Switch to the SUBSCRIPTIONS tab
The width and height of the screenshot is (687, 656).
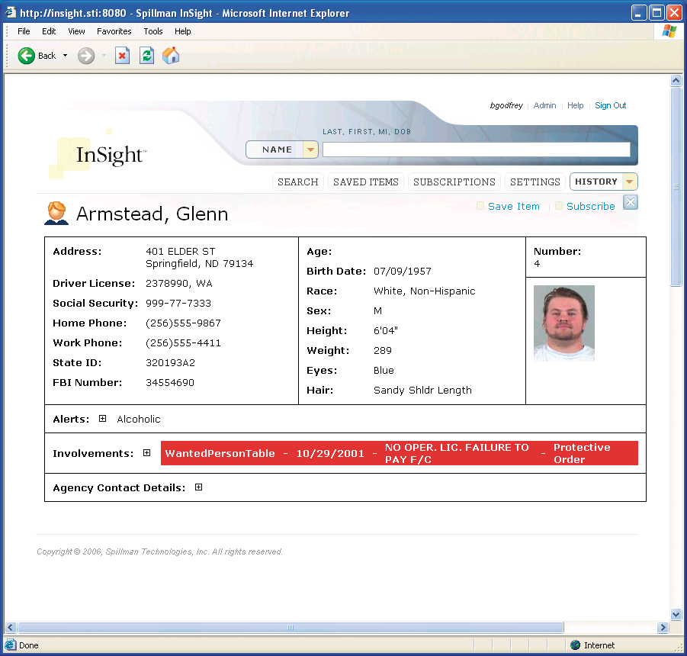pyautogui.click(x=454, y=182)
